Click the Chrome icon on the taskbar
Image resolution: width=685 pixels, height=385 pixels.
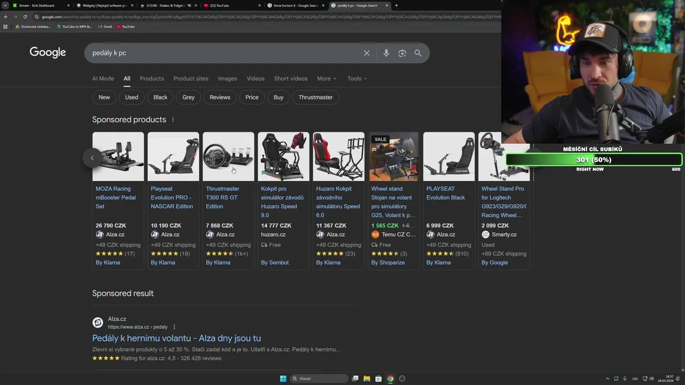click(390, 379)
